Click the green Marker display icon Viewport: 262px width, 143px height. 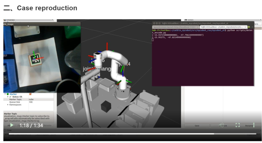(8, 94)
